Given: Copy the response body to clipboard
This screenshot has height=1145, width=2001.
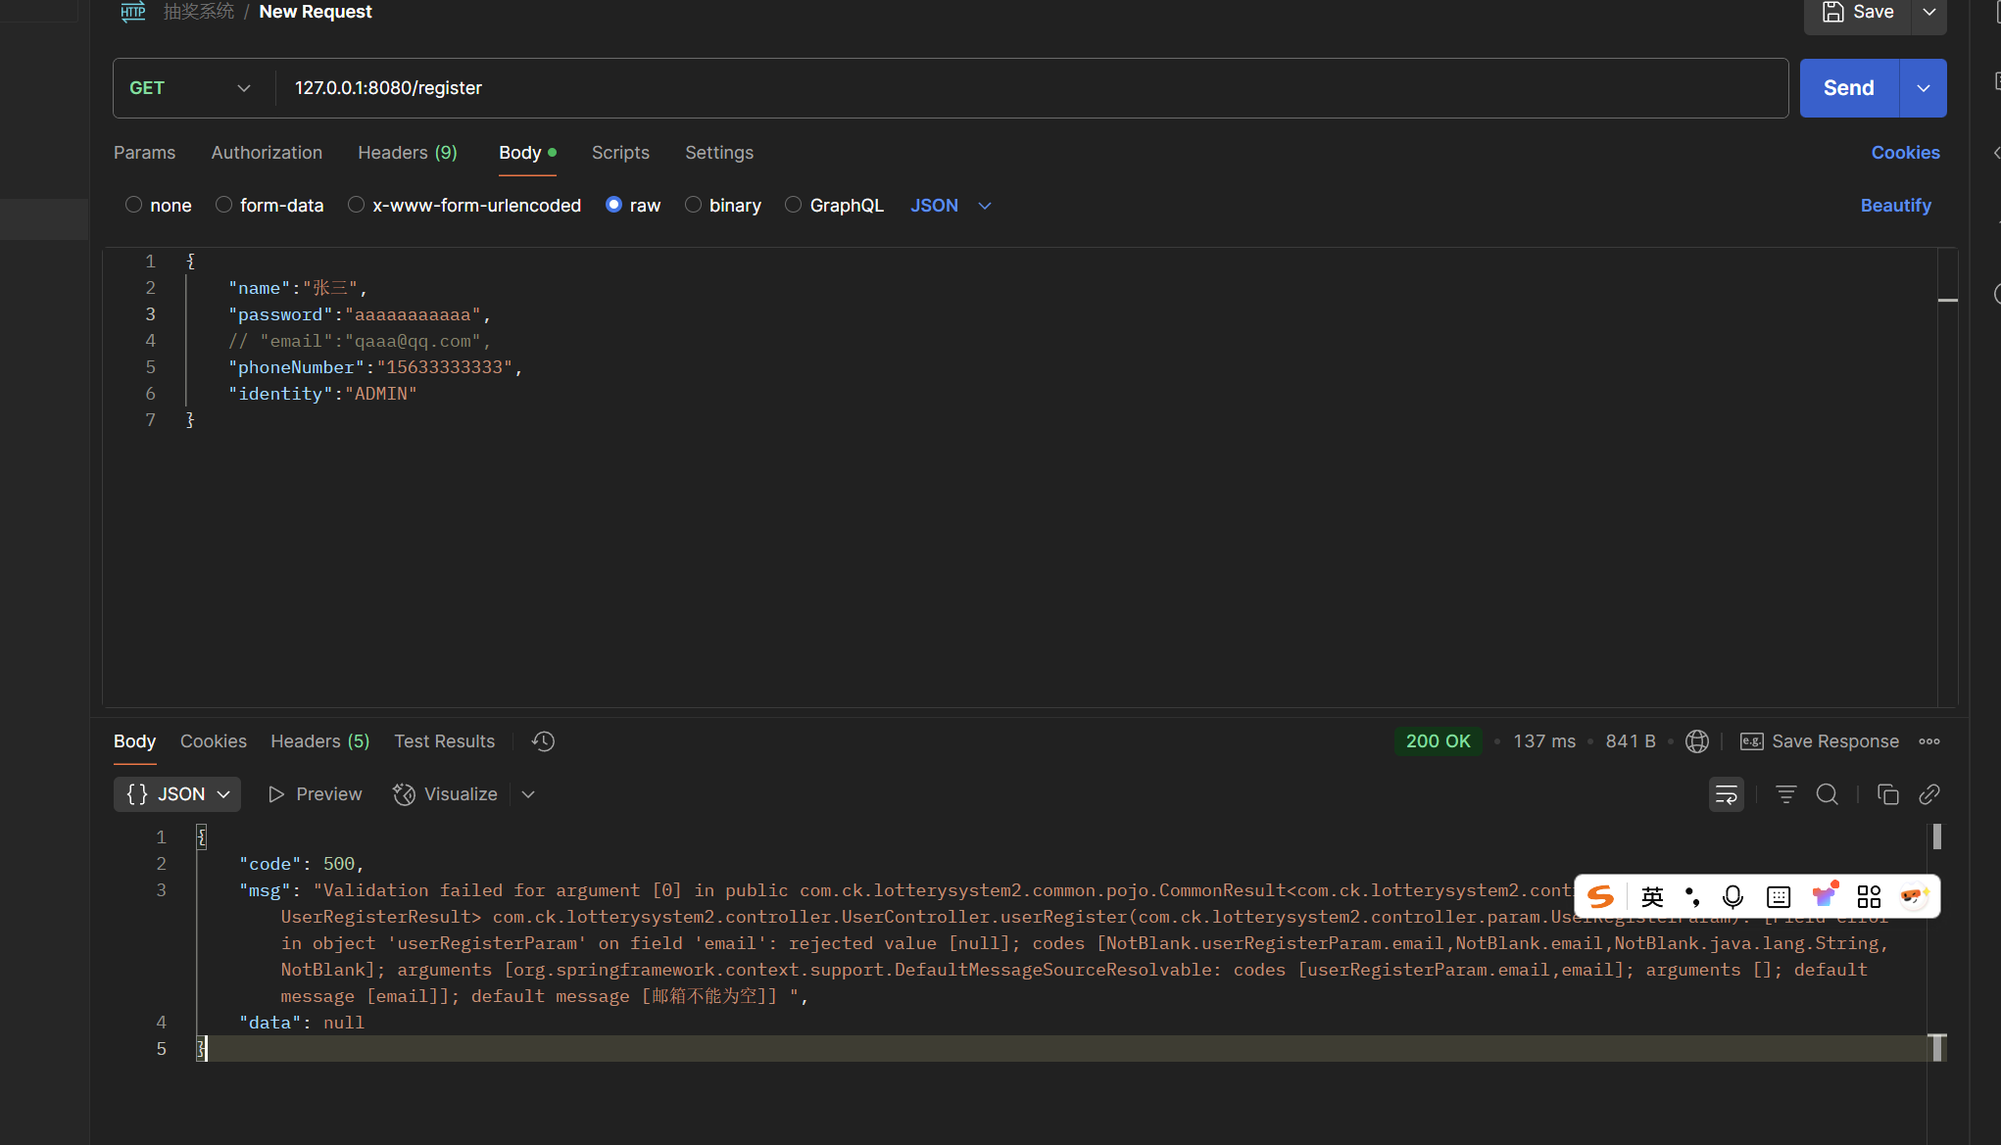Looking at the screenshot, I should coord(1887,794).
